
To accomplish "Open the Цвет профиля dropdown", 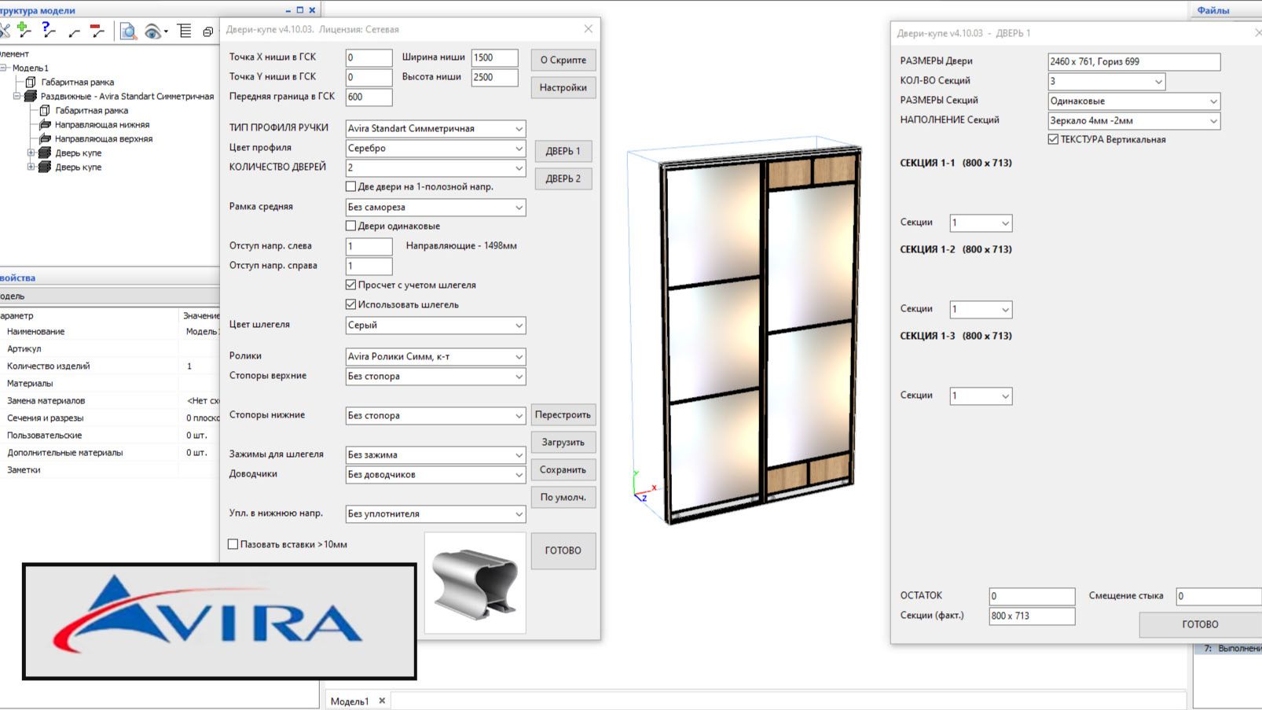I will click(x=435, y=148).
